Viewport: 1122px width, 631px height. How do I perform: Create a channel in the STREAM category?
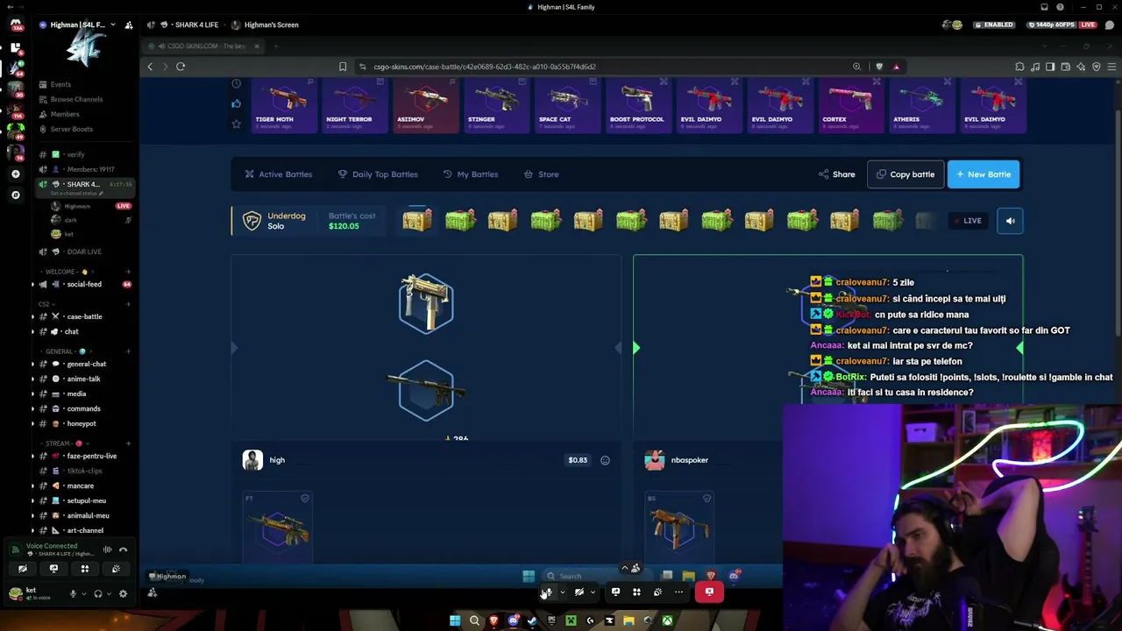click(x=129, y=443)
